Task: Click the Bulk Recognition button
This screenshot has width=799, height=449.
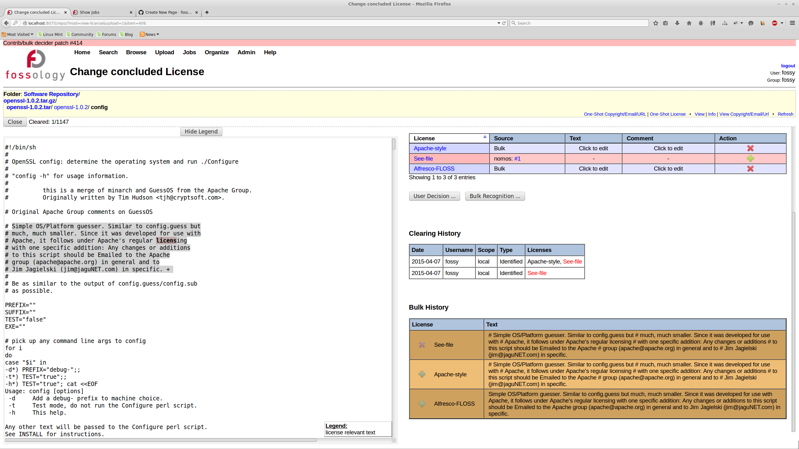Action: pos(495,196)
